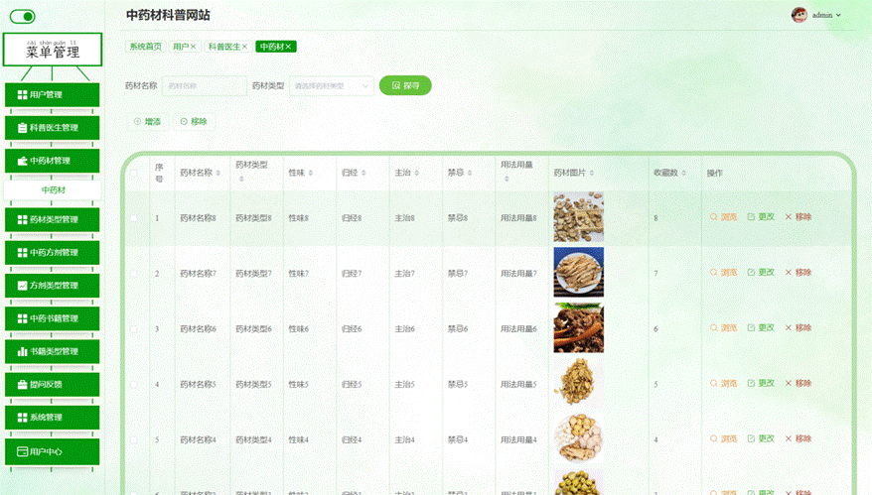Open thumbnail image for 药材名称7
The height and width of the screenshot is (495, 872).
tap(578, 272)
